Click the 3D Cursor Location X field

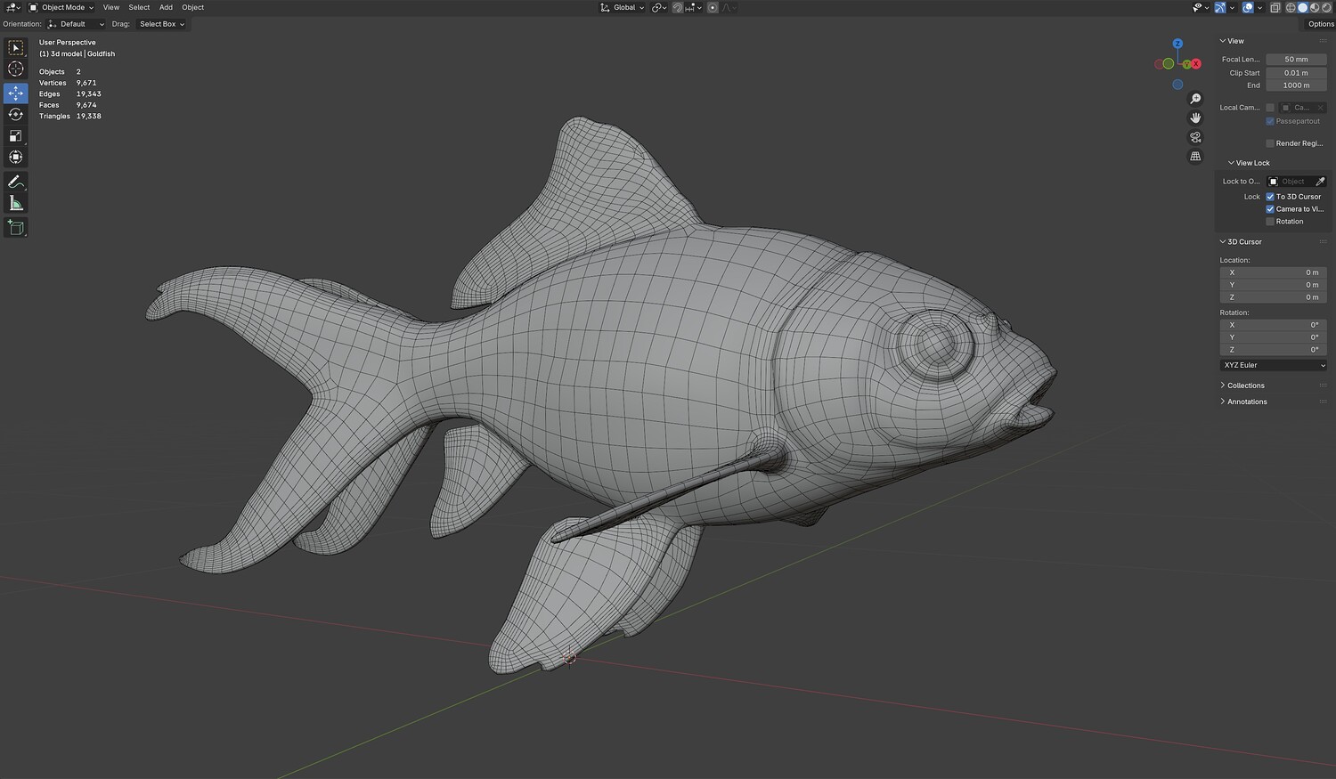(x=1274, y=272)
